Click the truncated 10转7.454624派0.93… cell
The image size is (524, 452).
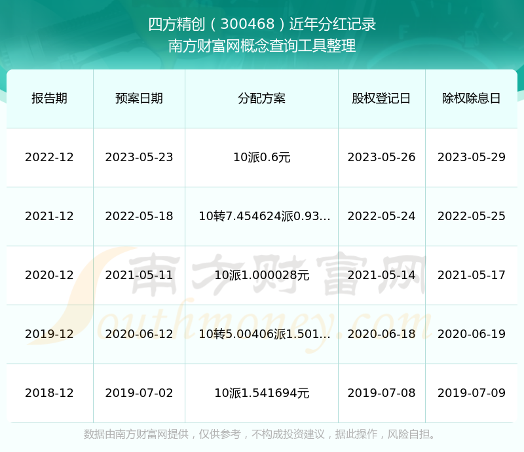point(264,216)
